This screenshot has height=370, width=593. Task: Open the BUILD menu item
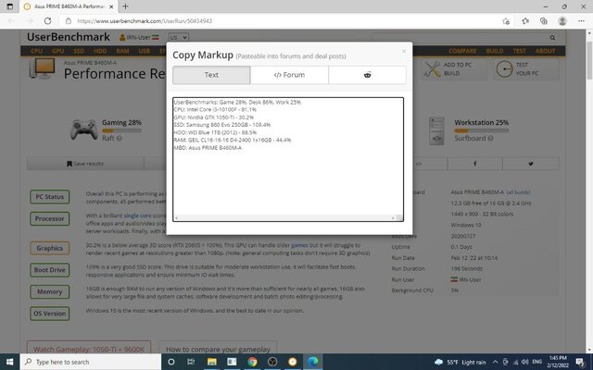(495, 51)
